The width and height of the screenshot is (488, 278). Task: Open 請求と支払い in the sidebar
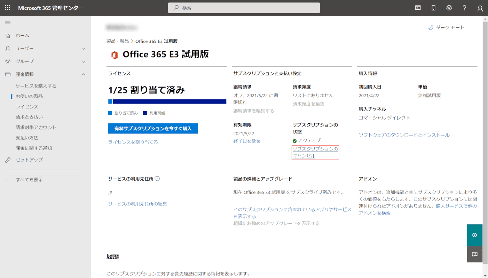(29, 117)
